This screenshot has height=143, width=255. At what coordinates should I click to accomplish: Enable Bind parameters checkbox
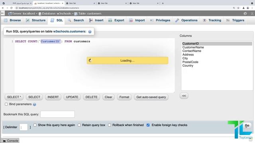click(x=6, y=104)
